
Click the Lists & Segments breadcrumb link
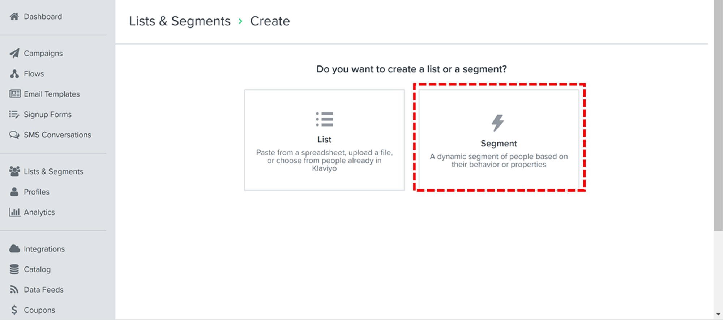click(180, 21)
